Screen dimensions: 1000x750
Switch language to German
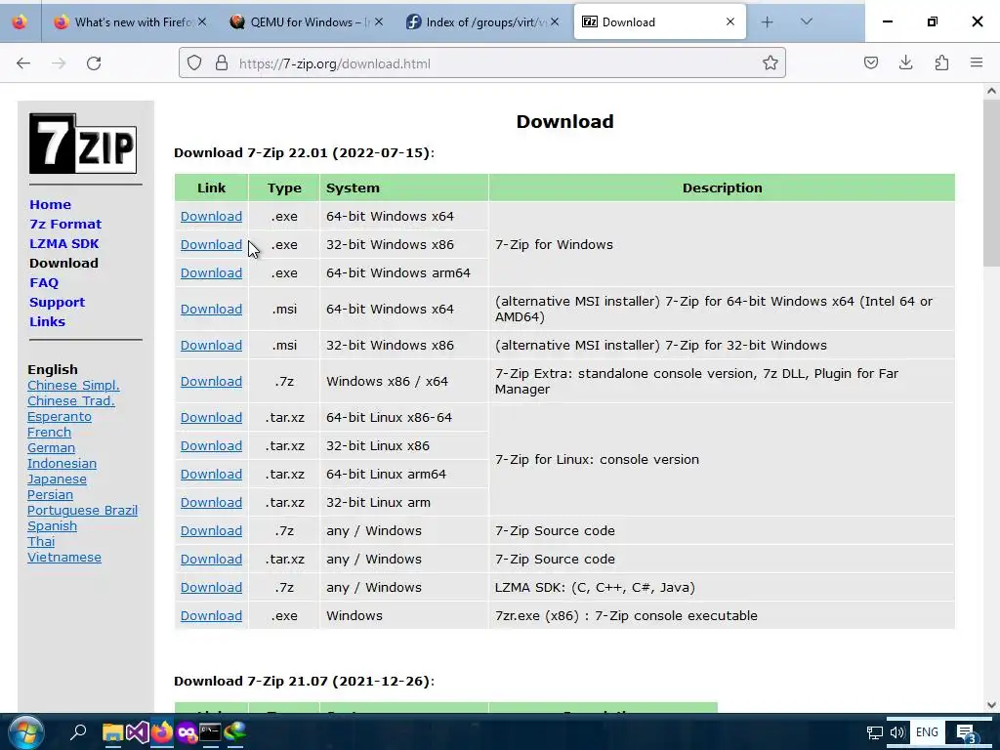[x=51, y=447]
